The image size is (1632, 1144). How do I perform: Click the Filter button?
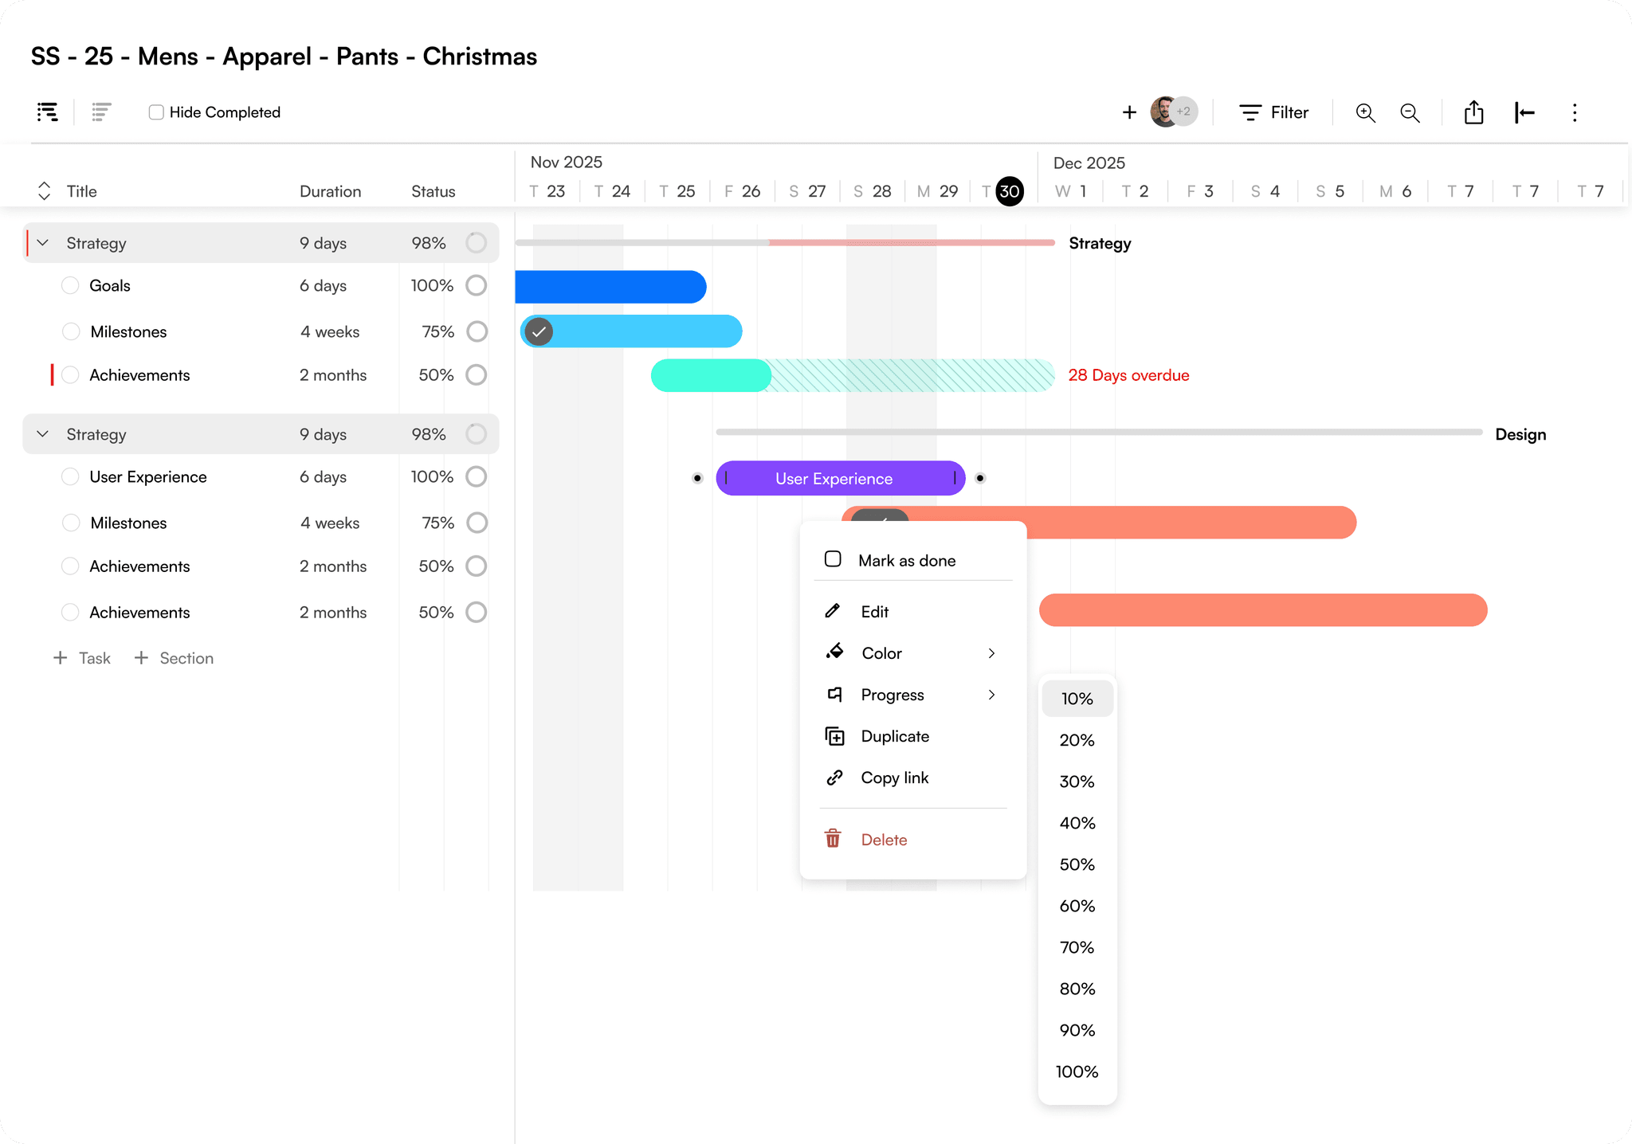click(1273, 112)
